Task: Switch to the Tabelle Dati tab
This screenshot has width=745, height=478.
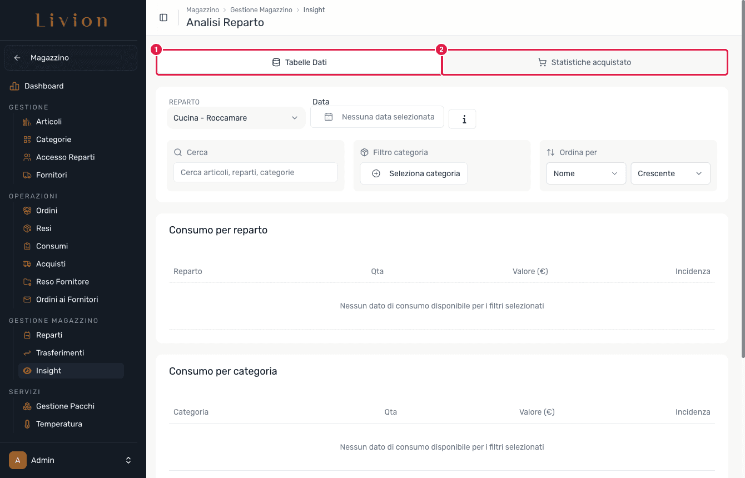Action: coord(299,62)
